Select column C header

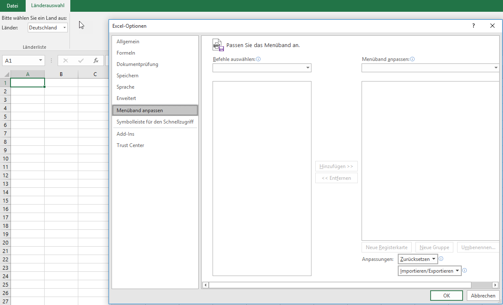point(95,74)
